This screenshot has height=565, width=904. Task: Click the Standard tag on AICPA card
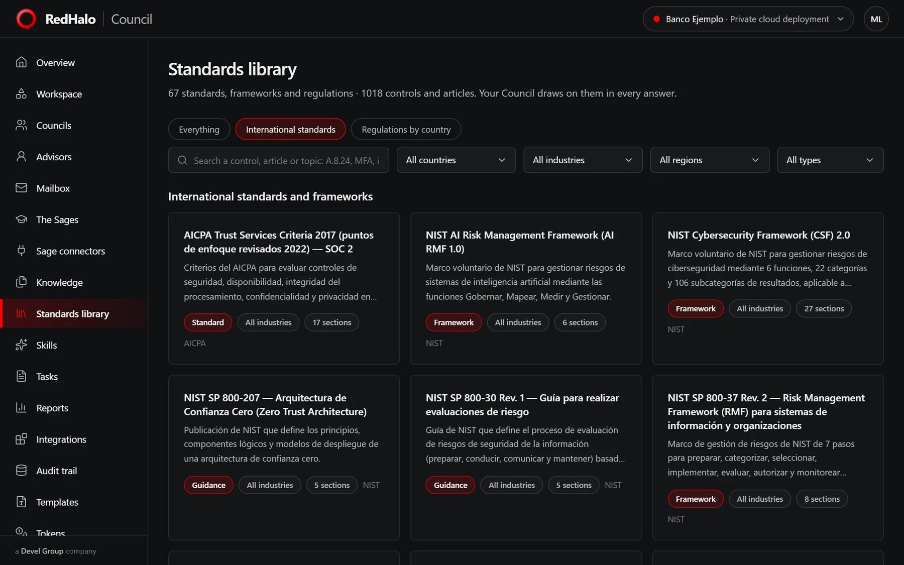point(208,322)
